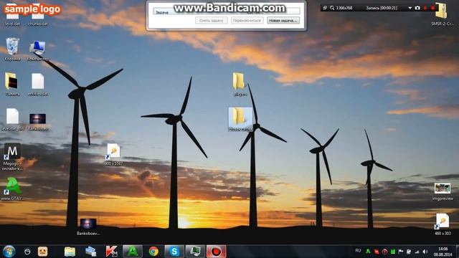Stop the Bandicam recording with the red square
The height and width of the screenshot is (258, 459).
(432, 8)
